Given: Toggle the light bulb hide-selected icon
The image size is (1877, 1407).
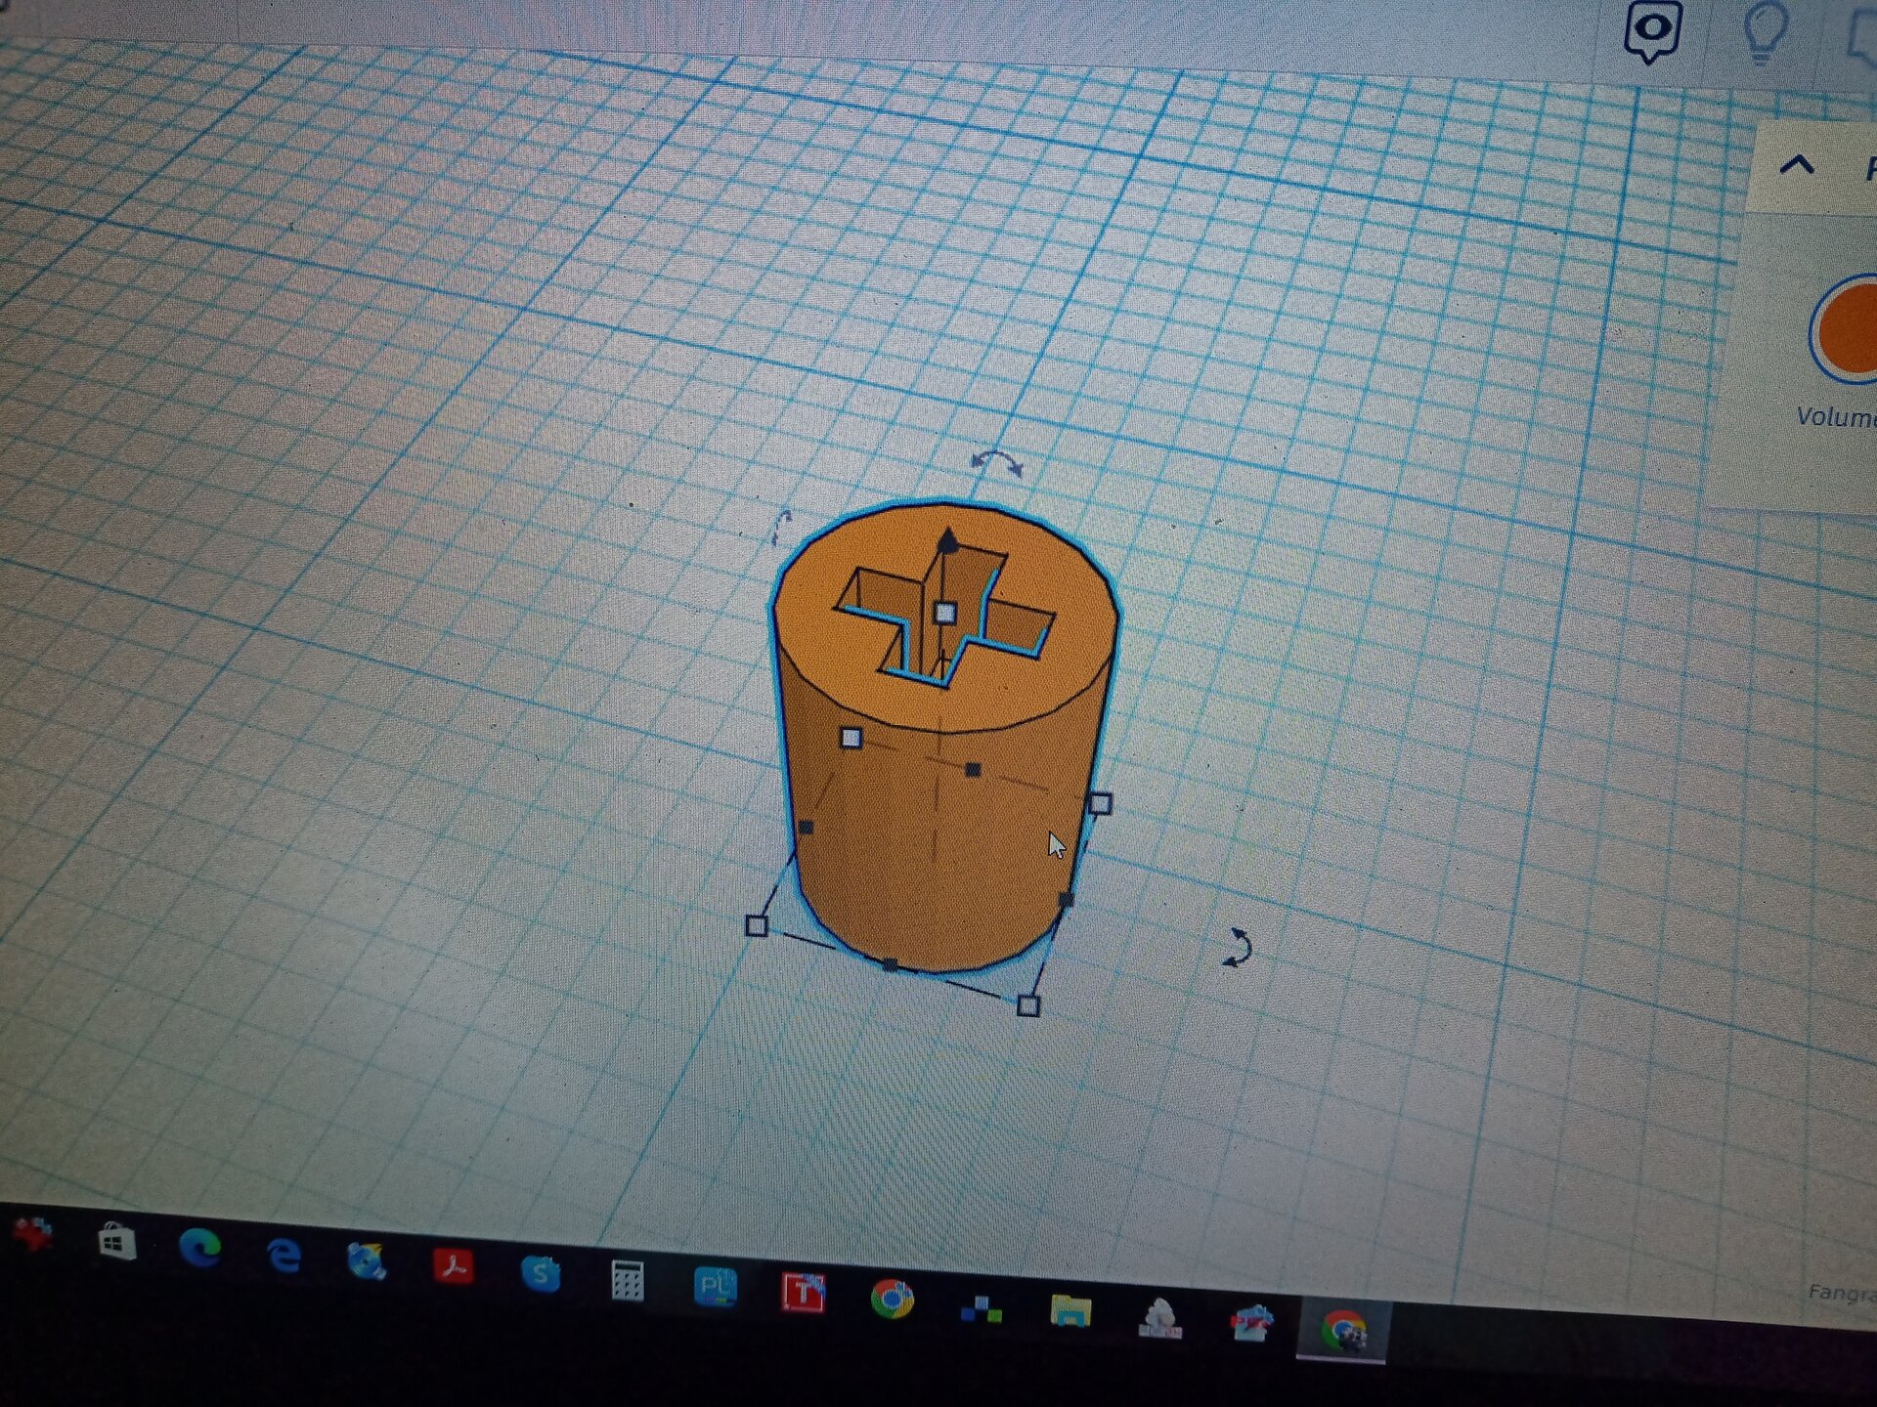Looking at the screenshot, I should pyautogui.click(x=1766, y=29).
